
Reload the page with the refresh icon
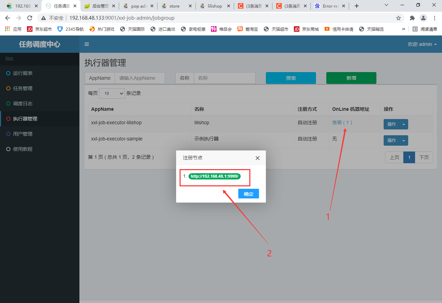(30, 18)
